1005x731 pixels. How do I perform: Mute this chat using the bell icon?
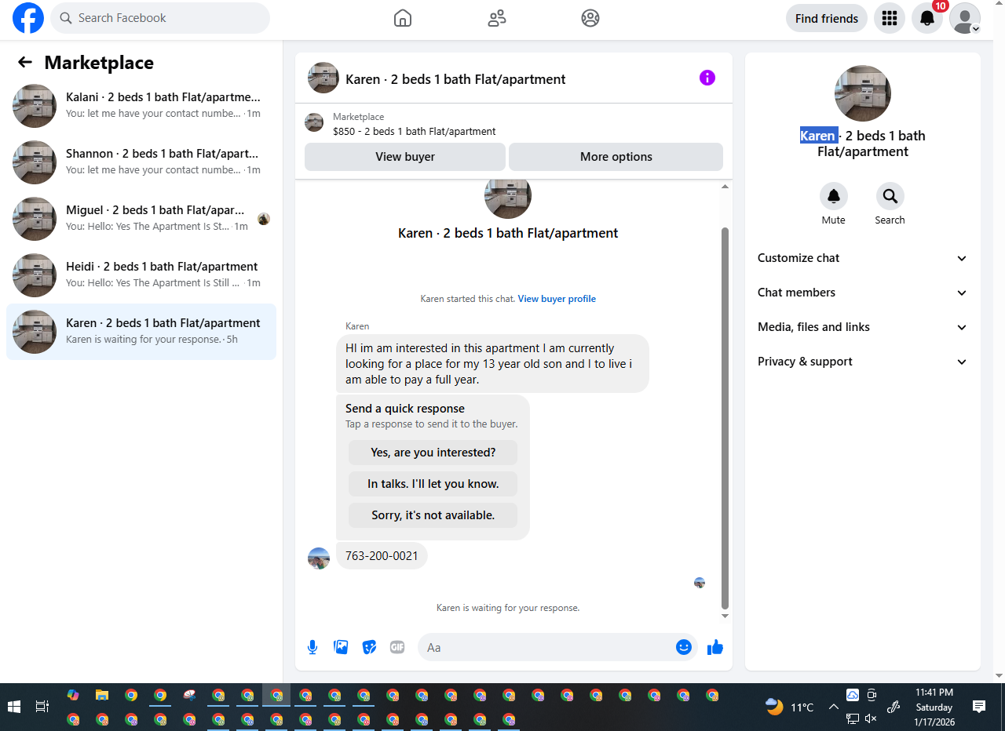(834, 196)
